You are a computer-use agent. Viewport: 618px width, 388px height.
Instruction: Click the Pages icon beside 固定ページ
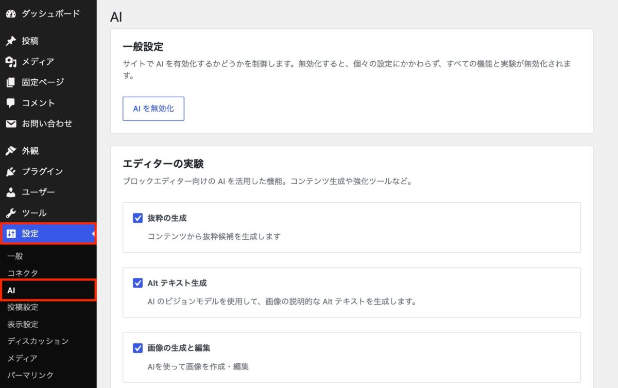click(x=11, y=82)
